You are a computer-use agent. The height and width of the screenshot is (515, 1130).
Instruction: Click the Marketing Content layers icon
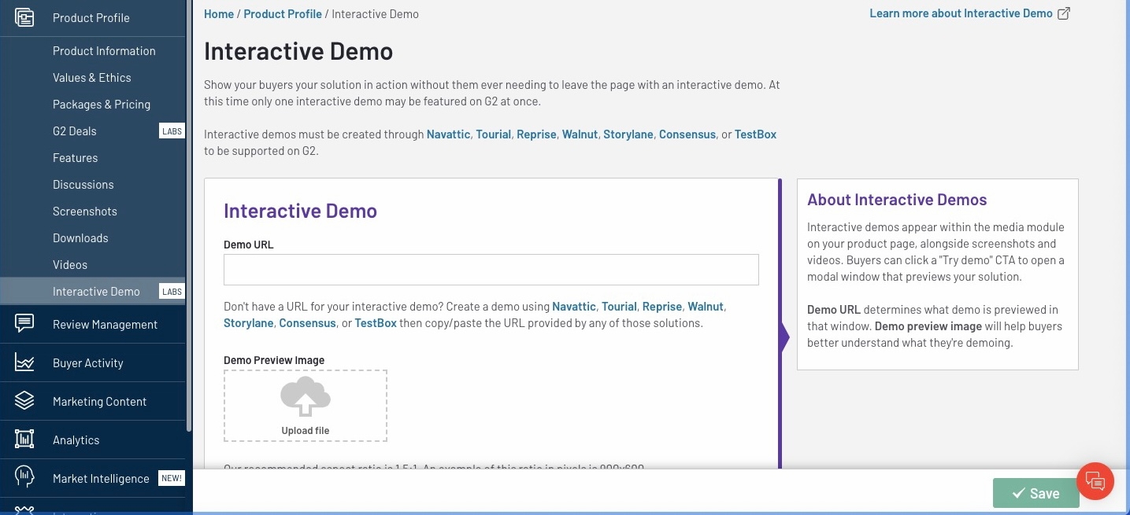(x=24, y=401)
